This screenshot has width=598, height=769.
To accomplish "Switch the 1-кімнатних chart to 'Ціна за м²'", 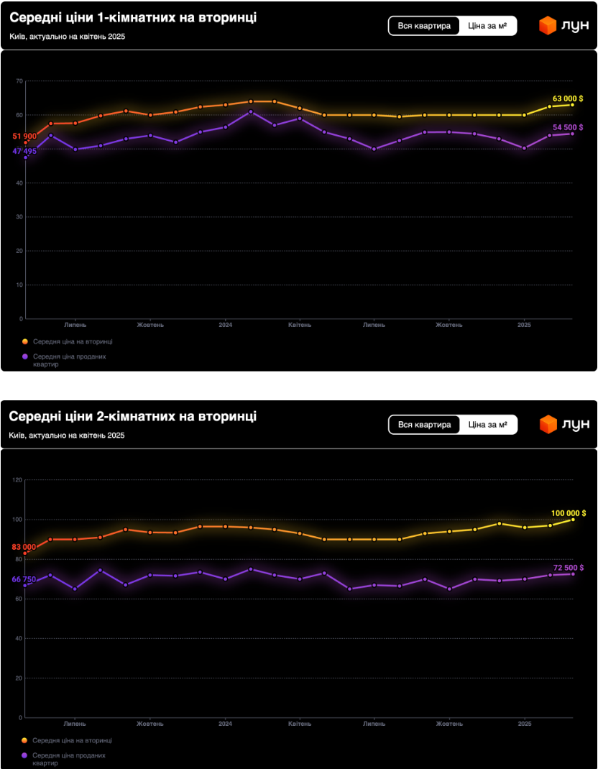I will [487, 26].
